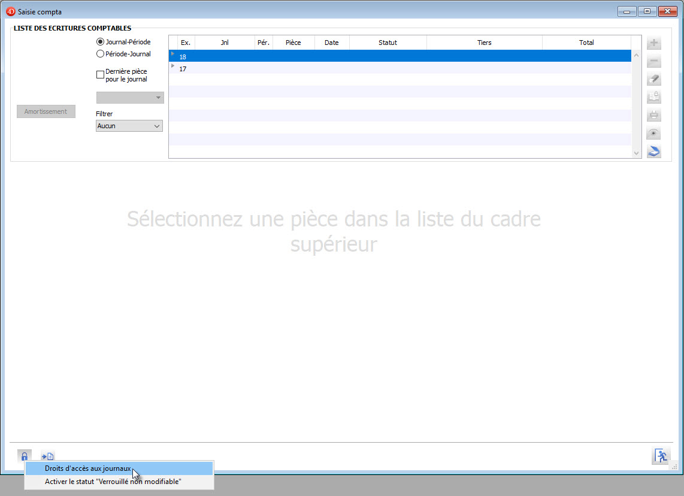Choose Activer le statut Verrouillé non modifiable
Screen dimensions: 684x496
click(113, 482)
